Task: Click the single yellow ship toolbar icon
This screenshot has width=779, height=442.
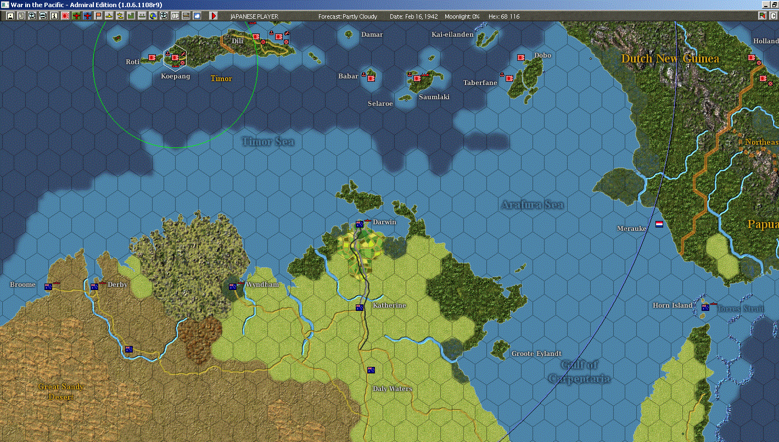Action: (x=109, y=16)
